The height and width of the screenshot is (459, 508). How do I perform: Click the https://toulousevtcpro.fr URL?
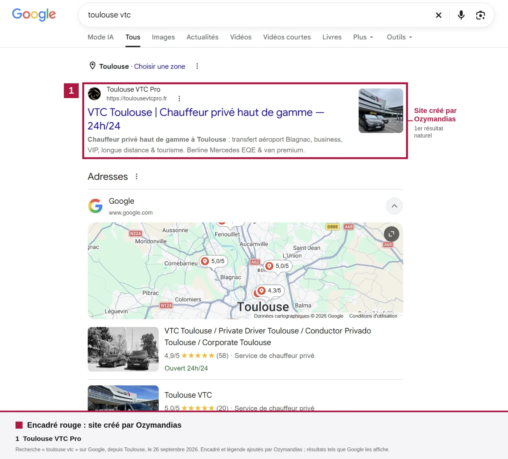point(137,98)
